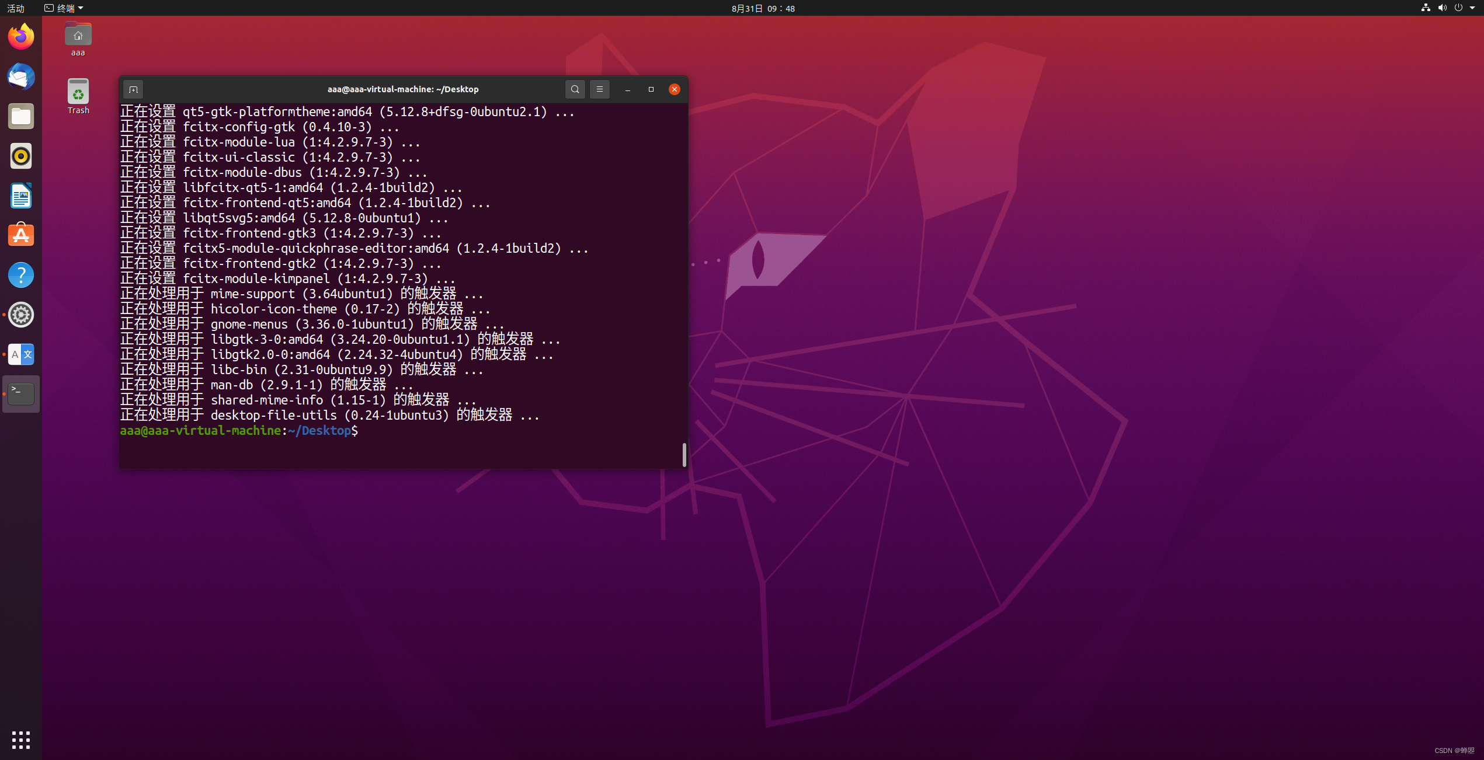Viewport: 1484px width, 760px height.
Task: Click the volume icon in top bar
Action: tap(1442, 8)
